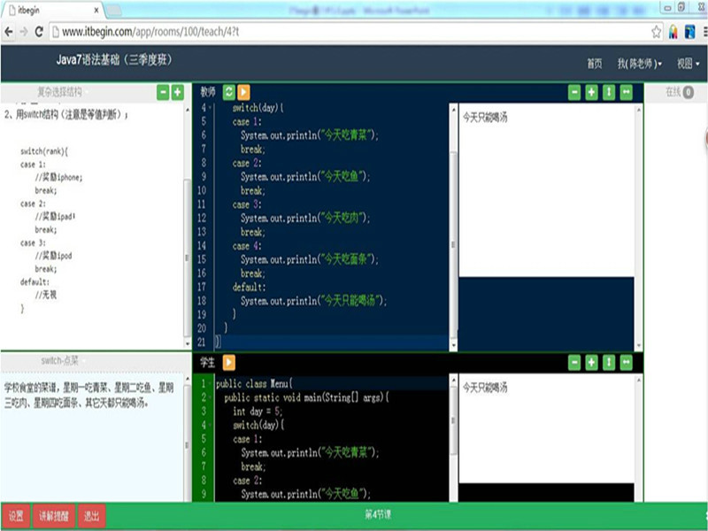
Task: Toggle vertical expand of teacher editor panel
Action: coord(608,92)
